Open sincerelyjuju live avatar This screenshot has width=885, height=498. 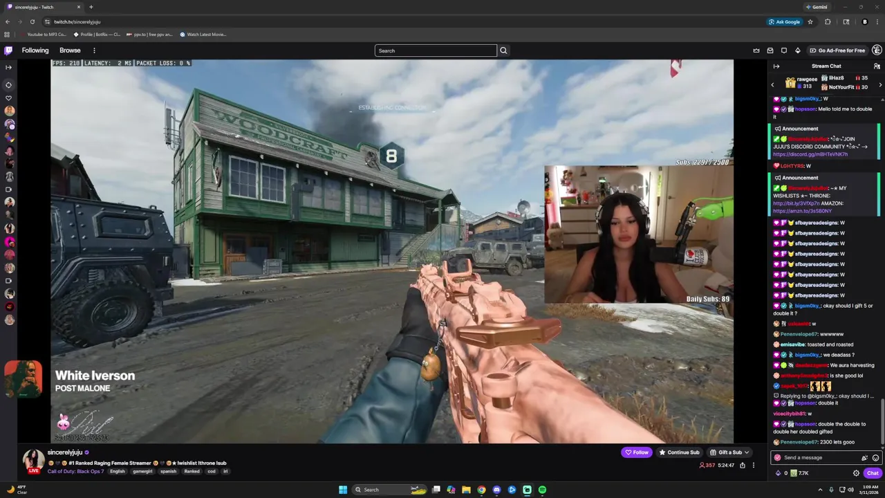(33, 461)
